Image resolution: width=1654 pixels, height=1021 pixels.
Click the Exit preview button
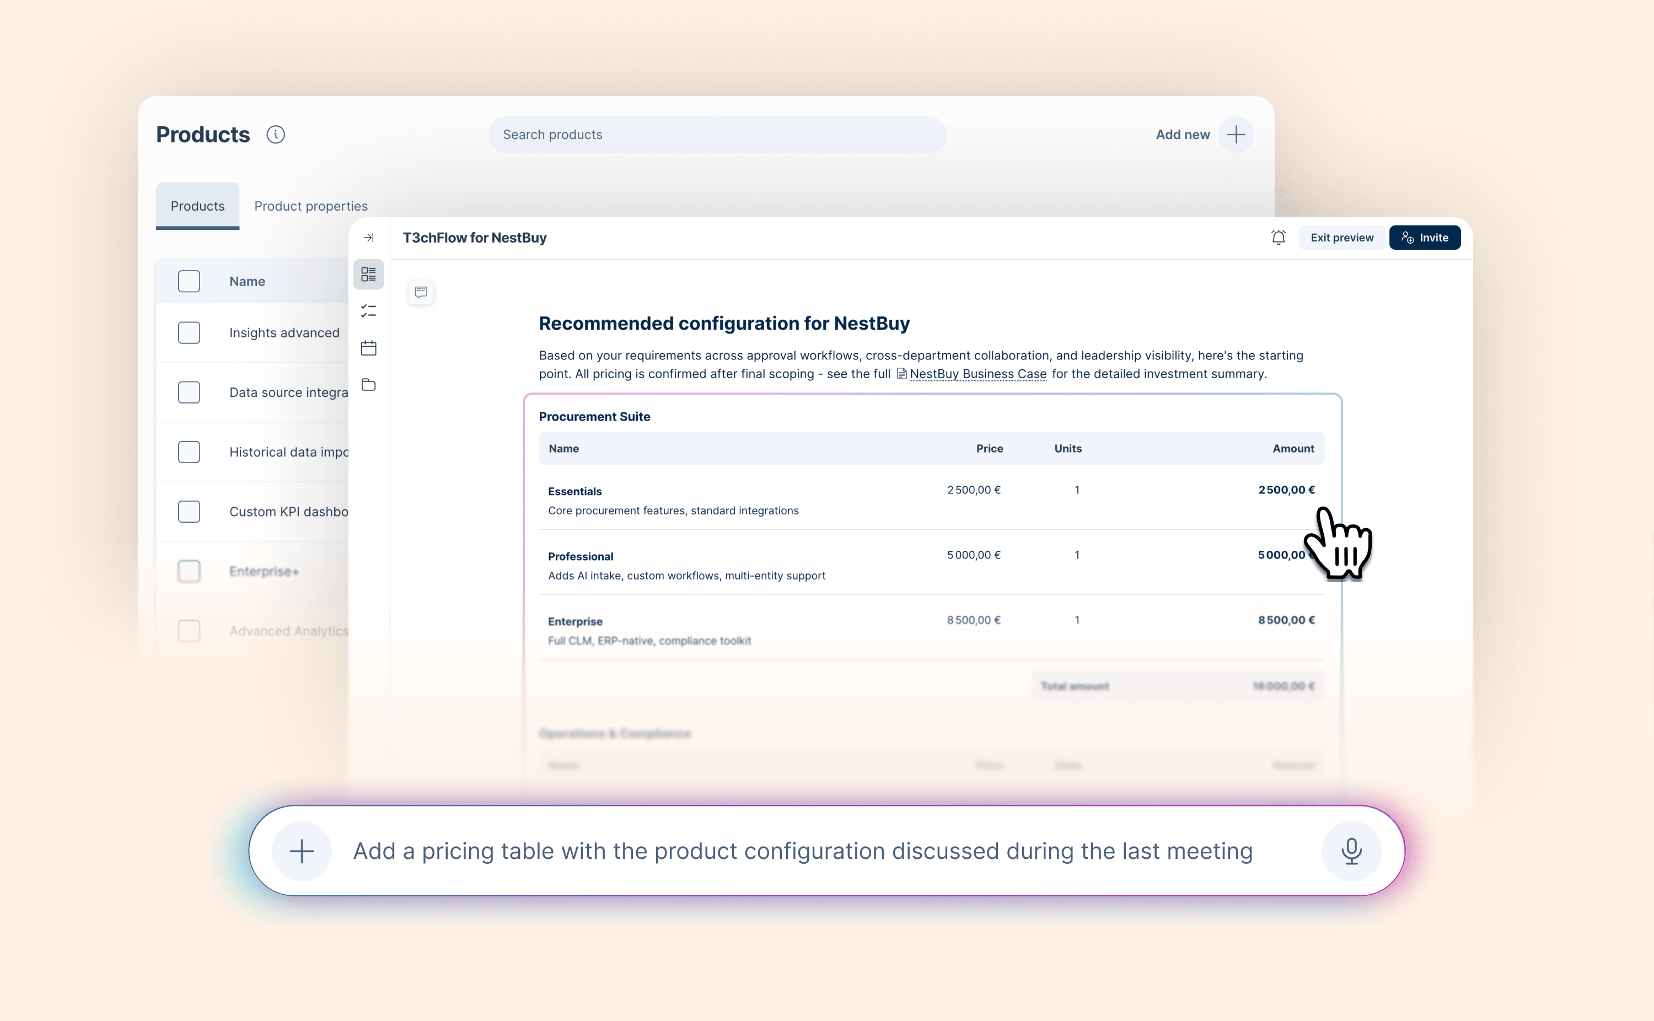(1342, 238)
